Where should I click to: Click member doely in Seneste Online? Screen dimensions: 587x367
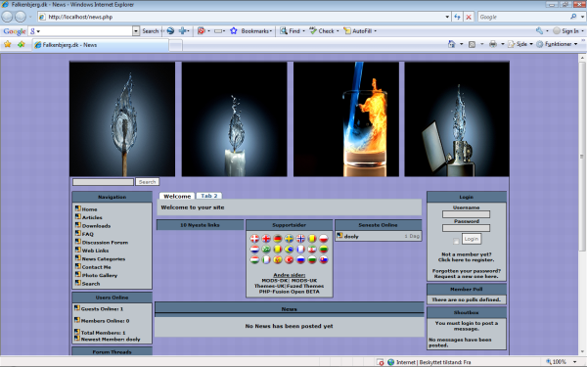[351, 236]
